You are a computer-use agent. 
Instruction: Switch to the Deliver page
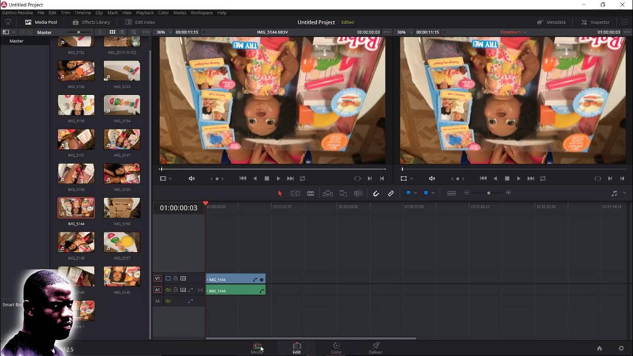coord(376,349)
